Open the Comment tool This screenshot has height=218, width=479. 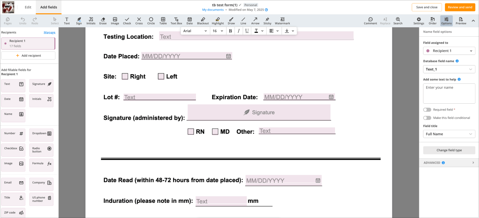coord(370,21)
